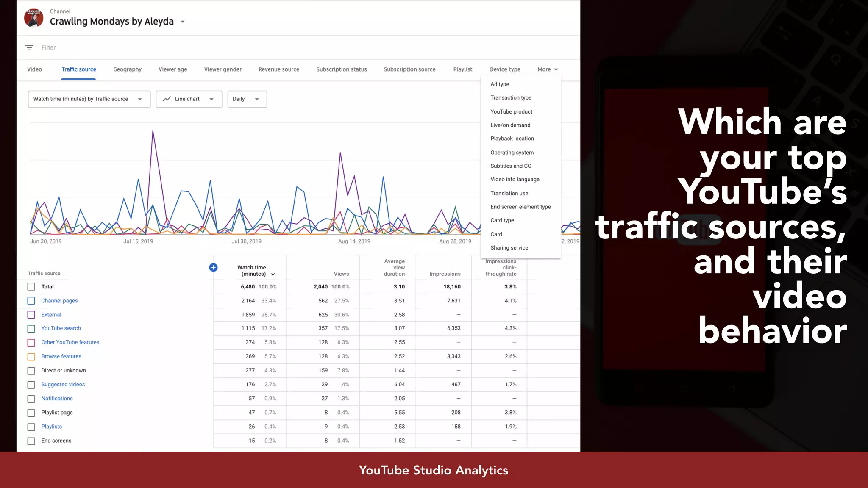Switch to the Playlist tab

click(463, 69)
